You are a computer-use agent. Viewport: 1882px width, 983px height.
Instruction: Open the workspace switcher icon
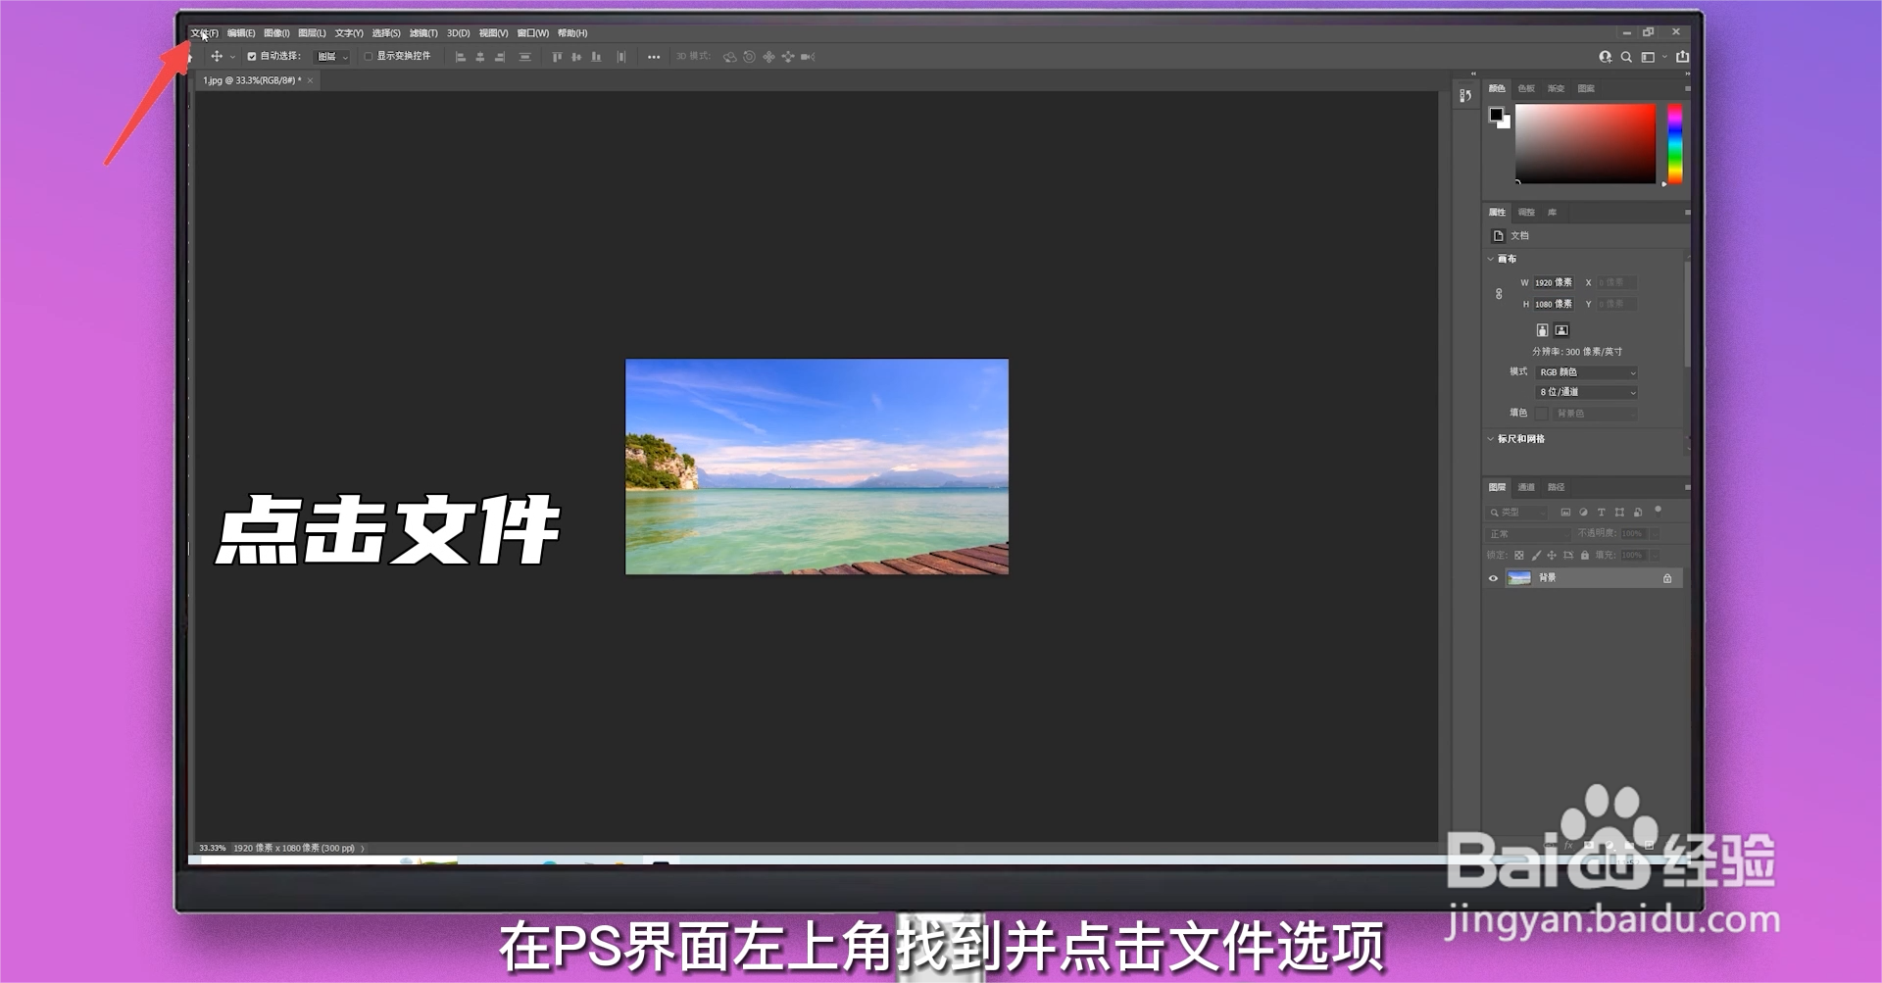pos(1648,57)
